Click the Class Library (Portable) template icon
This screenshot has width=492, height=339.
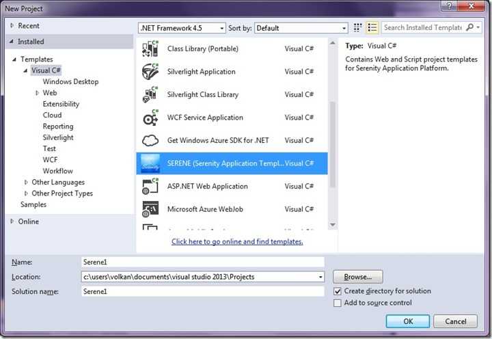tap(150, 49)
